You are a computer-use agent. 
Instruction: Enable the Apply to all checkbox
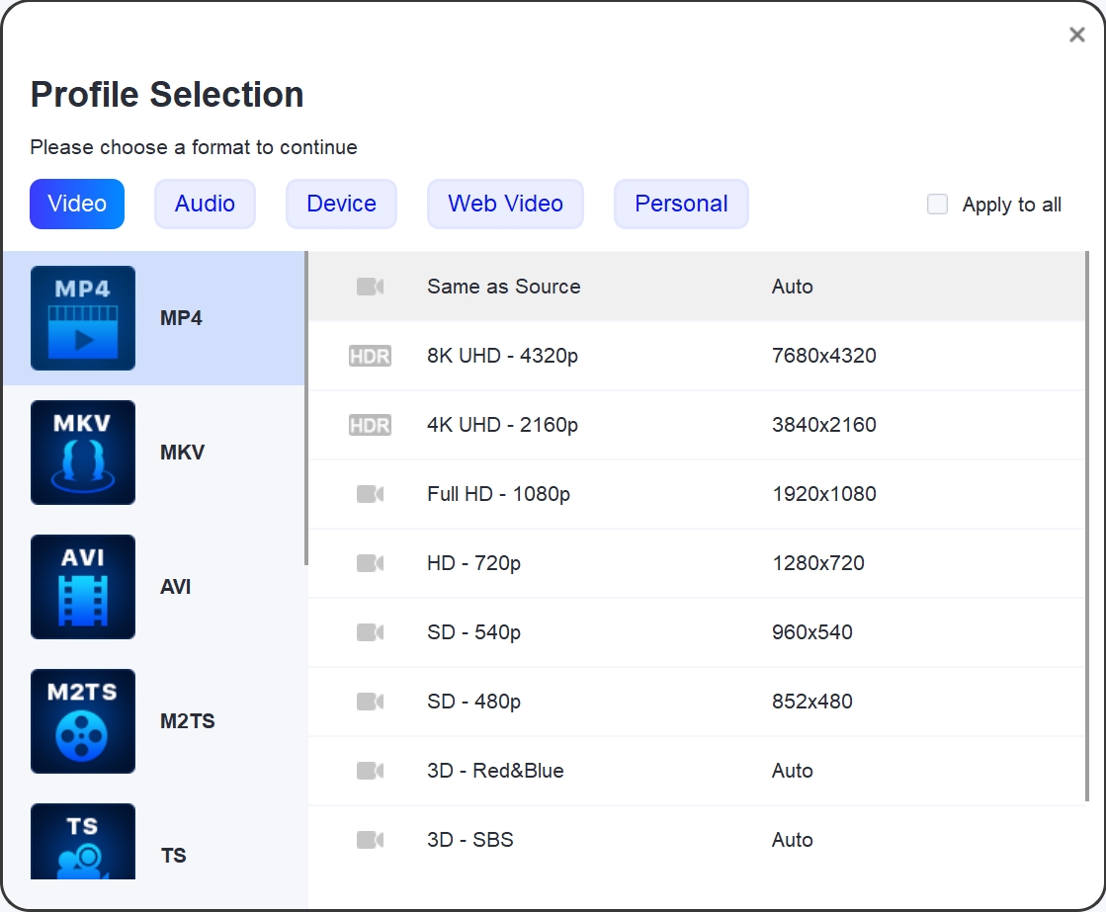[937, 205]
